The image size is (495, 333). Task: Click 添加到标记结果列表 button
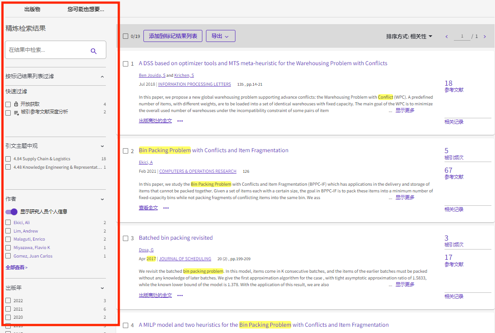click(173, 36)
